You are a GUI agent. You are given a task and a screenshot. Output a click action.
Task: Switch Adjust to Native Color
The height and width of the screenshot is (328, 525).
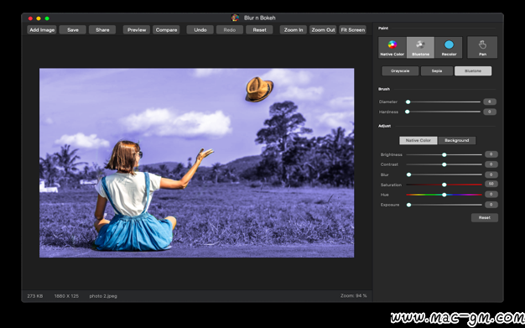tap(418, 140)
